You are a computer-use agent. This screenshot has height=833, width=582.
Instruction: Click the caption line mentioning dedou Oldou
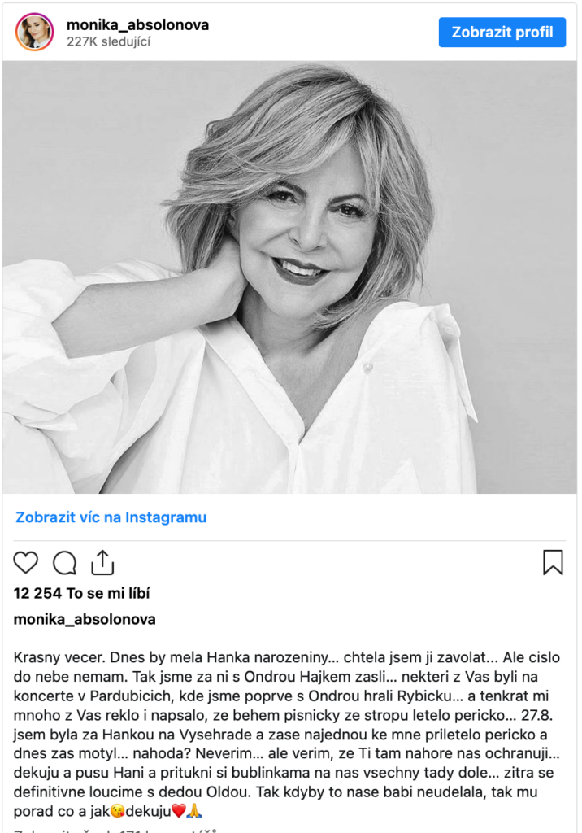coord(276,792)
